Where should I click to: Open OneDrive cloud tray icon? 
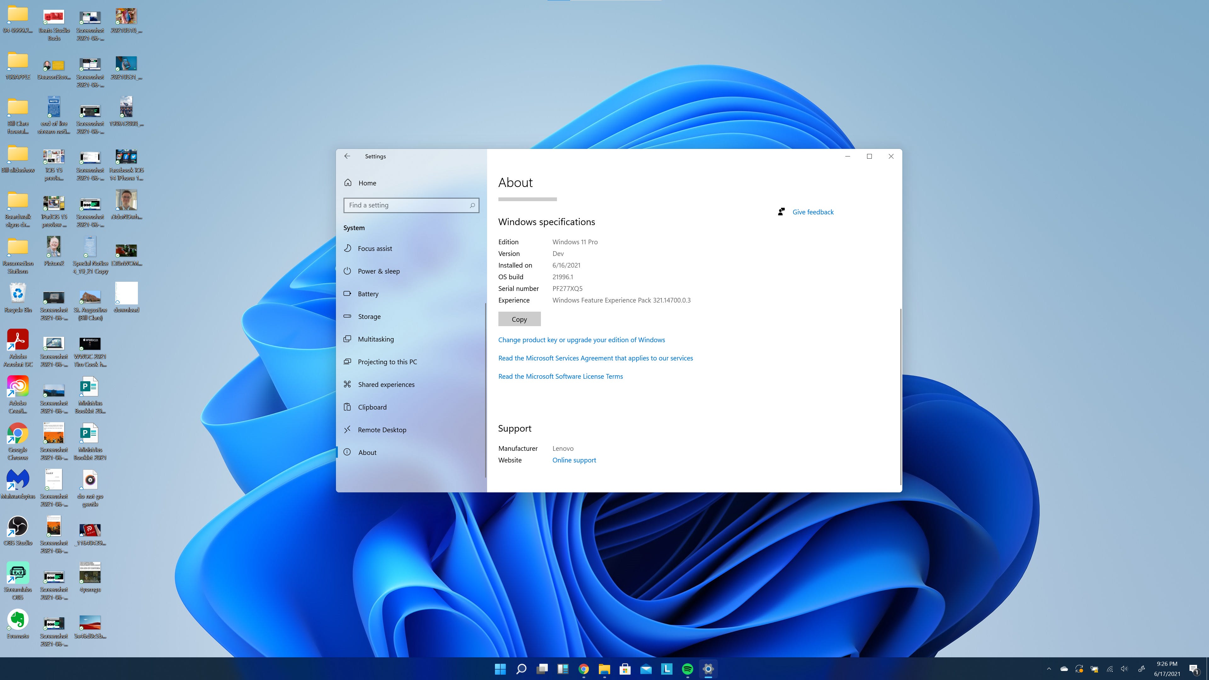pos(1064,669)
